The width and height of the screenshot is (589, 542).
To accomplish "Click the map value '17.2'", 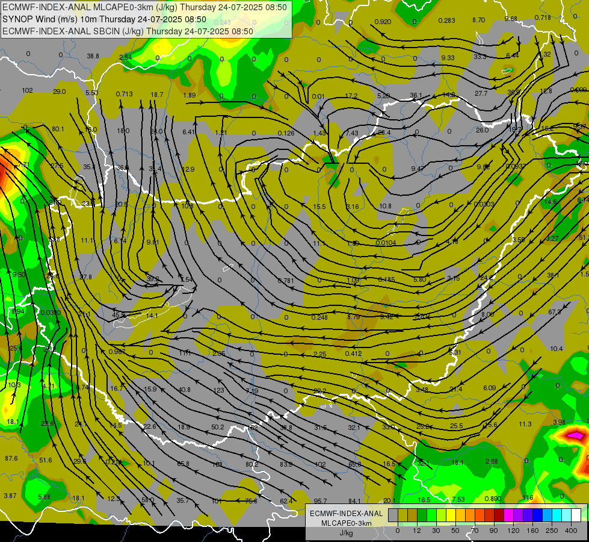I will tap(351, 96).
